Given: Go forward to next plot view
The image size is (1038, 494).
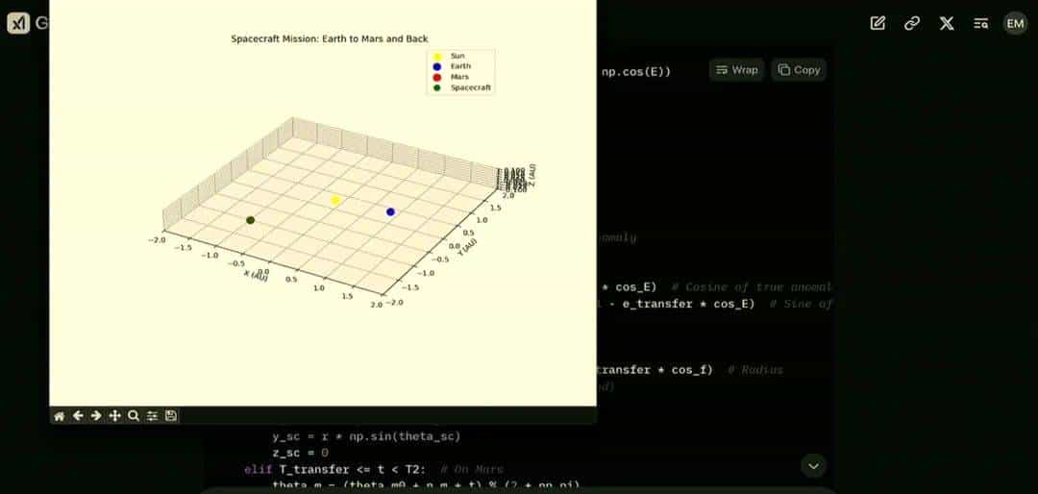Looking at the screenshot, I should [96, 416].
